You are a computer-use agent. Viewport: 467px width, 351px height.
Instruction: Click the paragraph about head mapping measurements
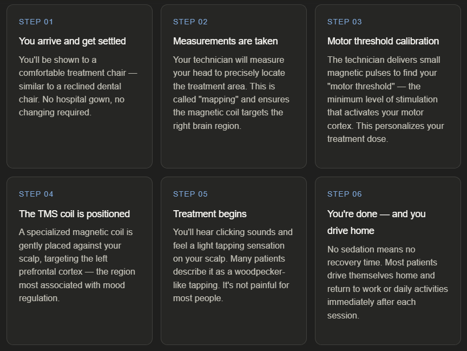click(x=231, y=93)
